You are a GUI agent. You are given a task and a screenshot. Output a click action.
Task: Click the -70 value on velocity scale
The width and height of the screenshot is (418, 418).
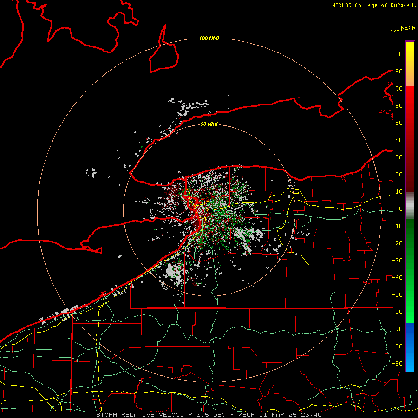(397, 329)
